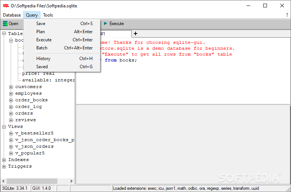The width and height of the screenshot is (291, 192).
Task: Select the Triggers node label
Action: [x=20, y=166]
